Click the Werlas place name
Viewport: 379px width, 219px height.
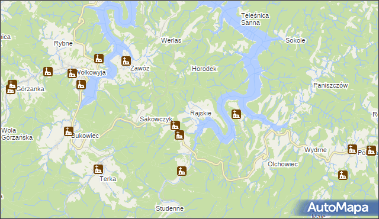click(171, 40)
